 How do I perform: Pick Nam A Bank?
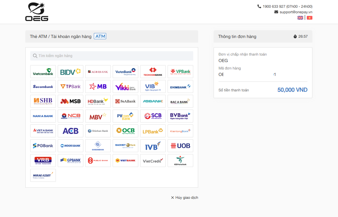click(43, 116)
